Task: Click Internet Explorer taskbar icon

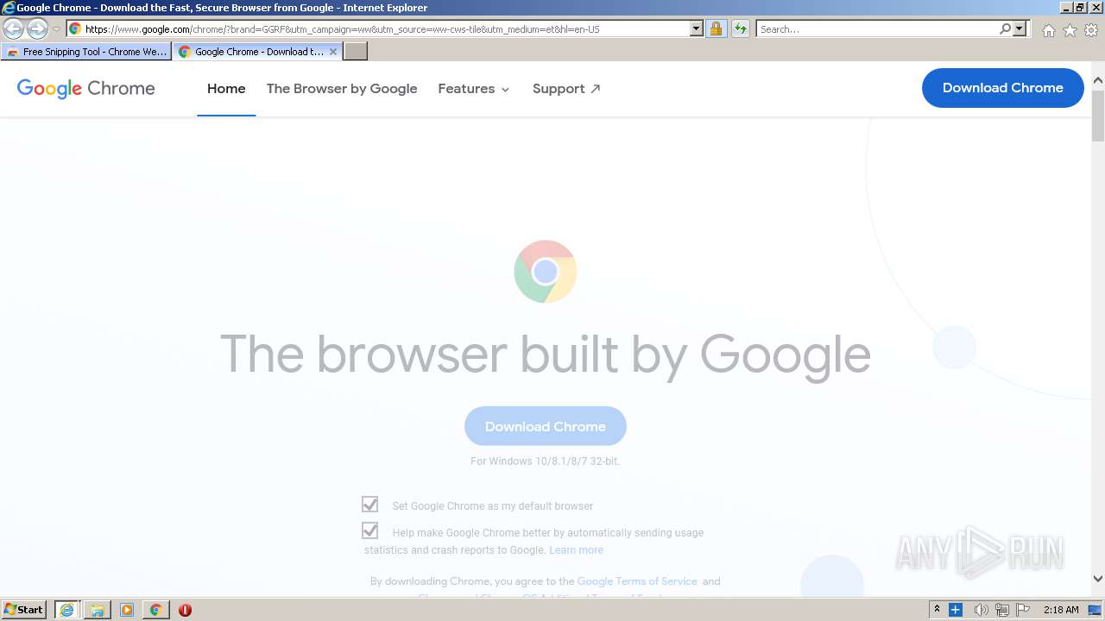Action: [x=66, y=610]
